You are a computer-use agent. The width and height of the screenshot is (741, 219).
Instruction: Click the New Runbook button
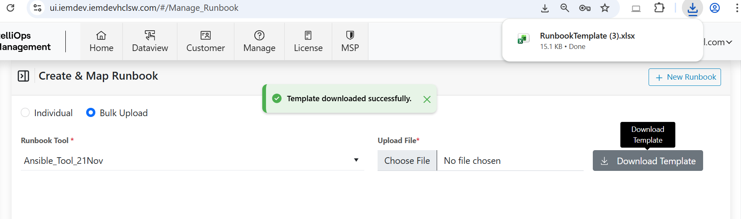[684, 77]
